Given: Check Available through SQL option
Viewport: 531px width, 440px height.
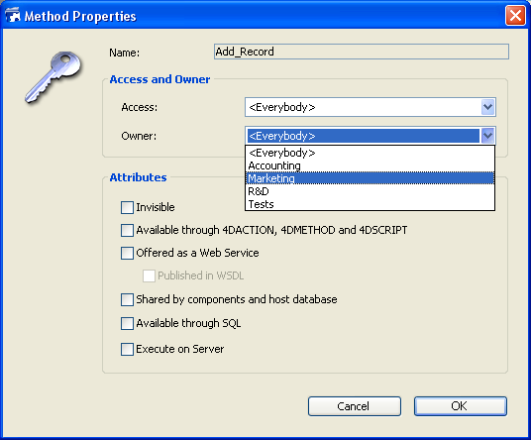Looking at the screenshot, I should 127,323.
